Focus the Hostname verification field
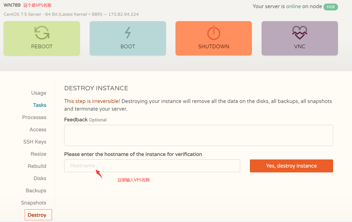The image size is (352, 222). (x=152, y=166)
